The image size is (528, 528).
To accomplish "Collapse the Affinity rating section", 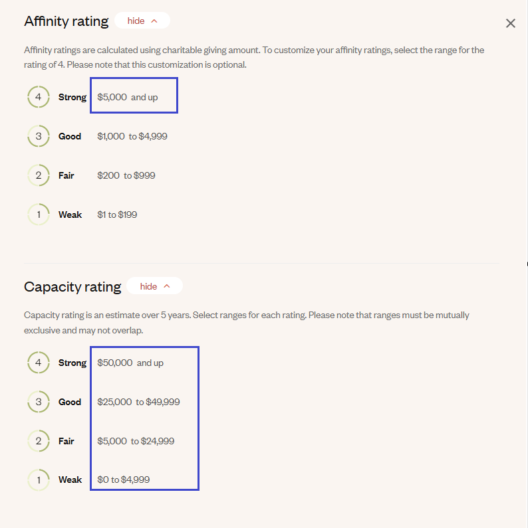I will point(142,21).
